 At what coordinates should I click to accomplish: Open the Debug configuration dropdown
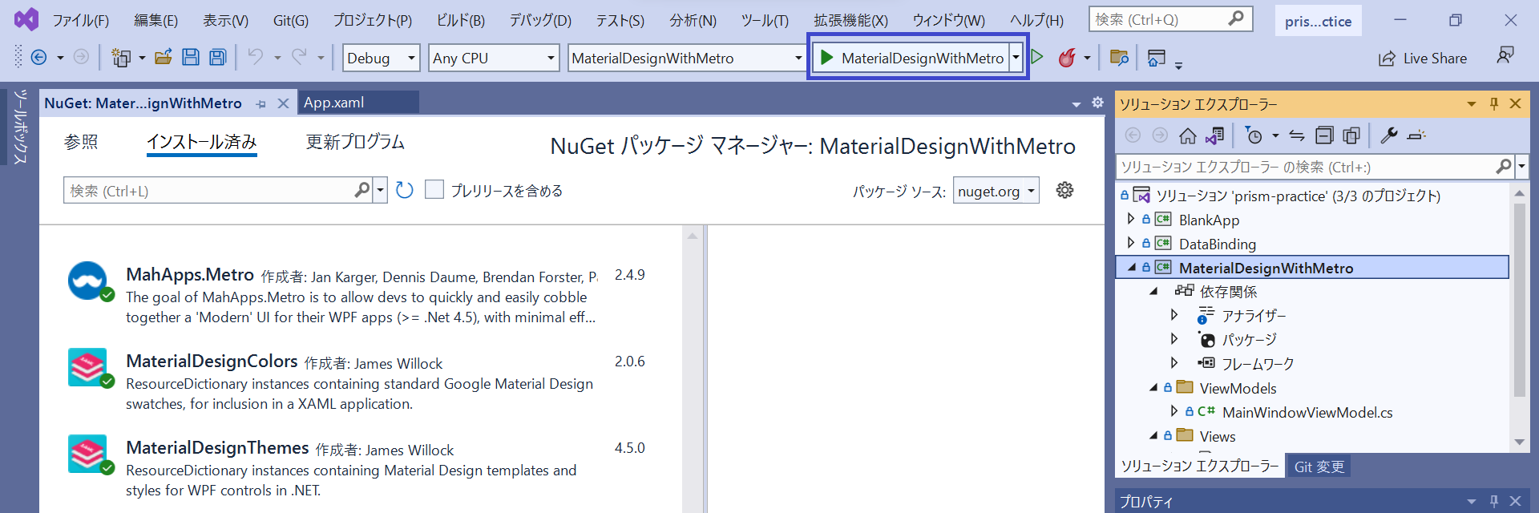(x=411, y=58)
